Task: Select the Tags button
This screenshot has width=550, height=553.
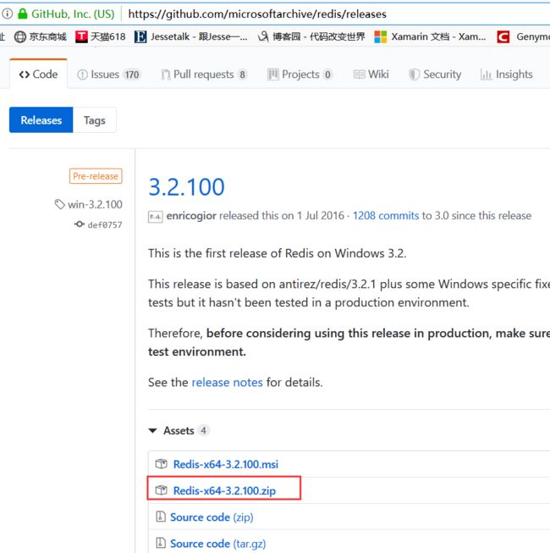Action: [x=95, y=120]
